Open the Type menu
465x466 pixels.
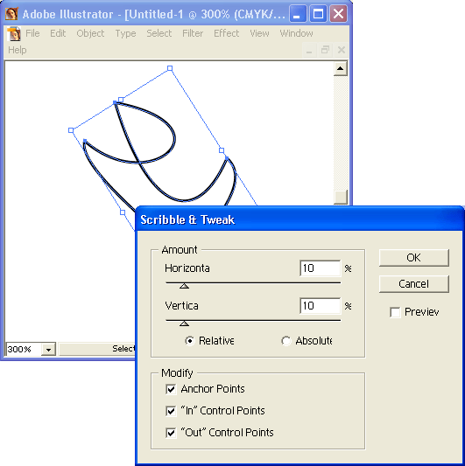pos(125,33)
